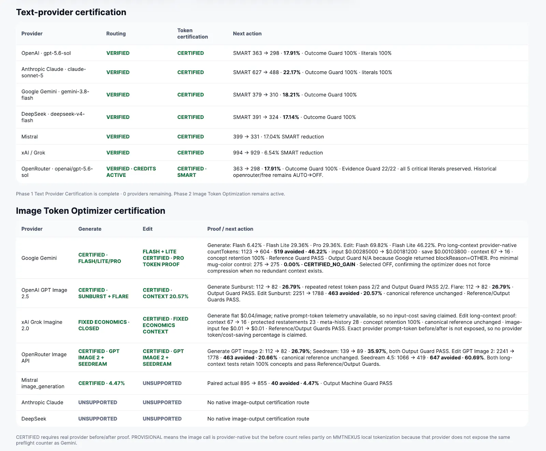The image size is (546, 451).
Task: Click 'CERTIFIED · CONTEXT 20.57%' edit status
Action: point(166,293)
